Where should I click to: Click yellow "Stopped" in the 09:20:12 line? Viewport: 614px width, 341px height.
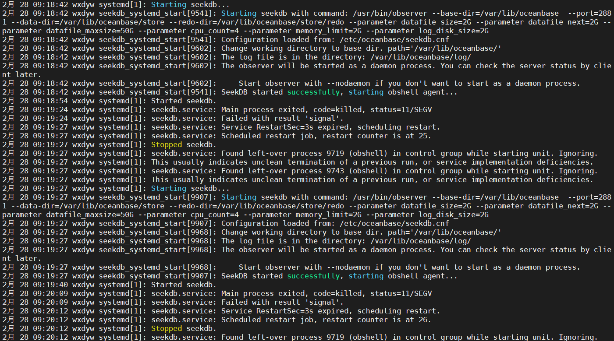pyautogui.click(x=166, y=329)
